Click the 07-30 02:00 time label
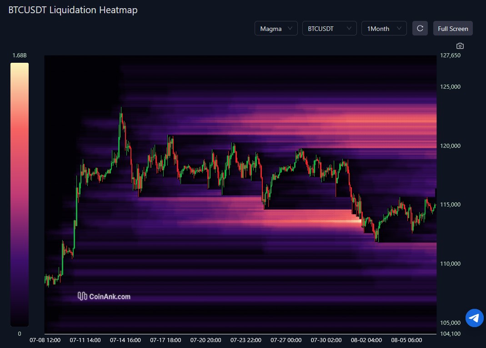Image resolution: width=486 pixels, height=348 pixels. (x=326, y=340)
